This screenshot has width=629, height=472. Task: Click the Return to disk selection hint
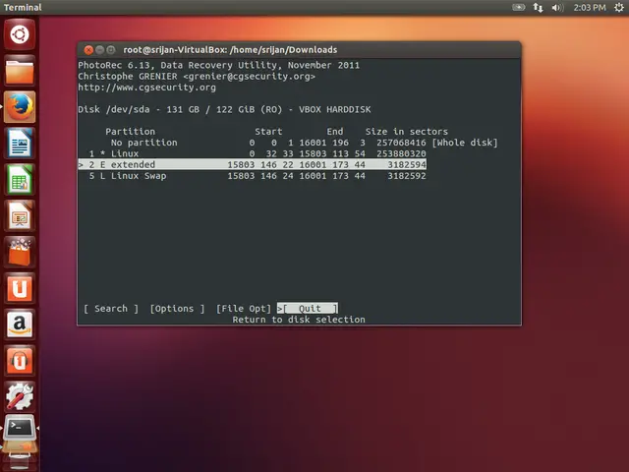pos(299,320)
